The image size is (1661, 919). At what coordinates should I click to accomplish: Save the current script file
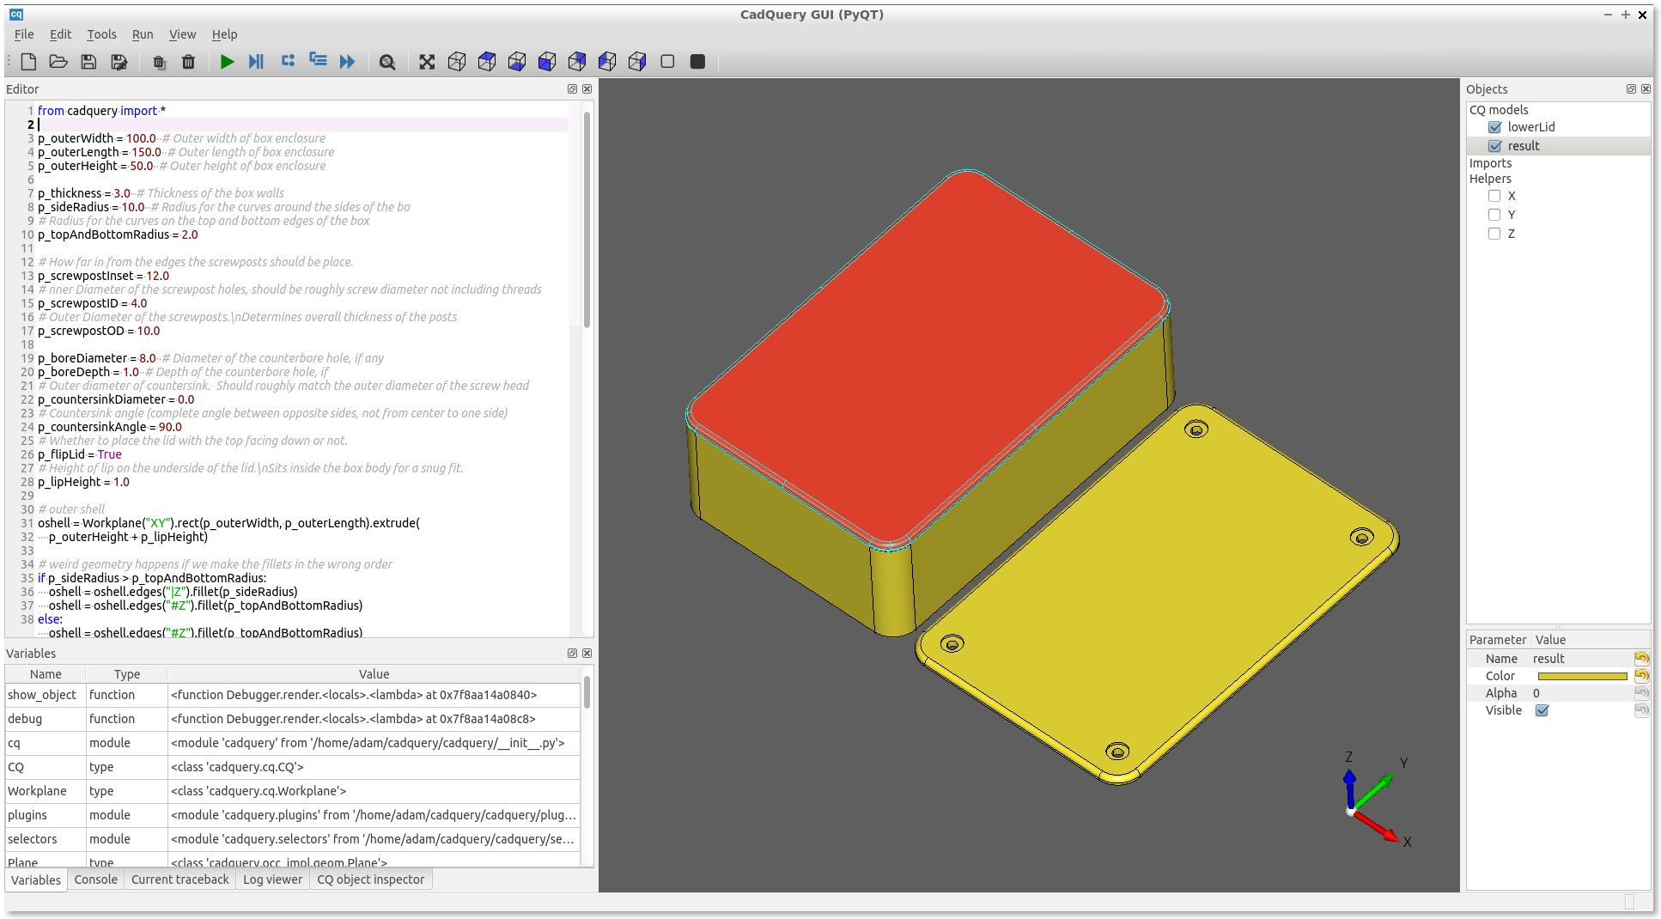coord(88,61)
